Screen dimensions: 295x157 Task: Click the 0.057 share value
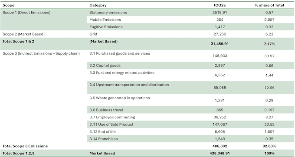point(269,20)
